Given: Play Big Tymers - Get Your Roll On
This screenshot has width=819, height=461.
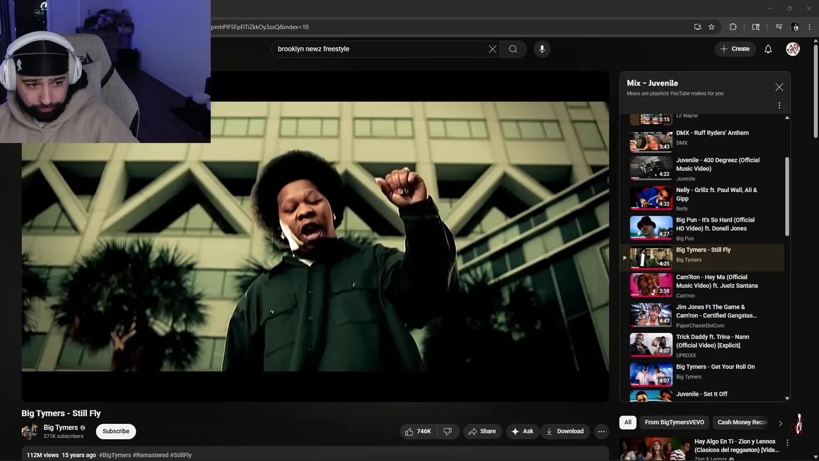Looking at the screenshot, I should coord(704,374).
